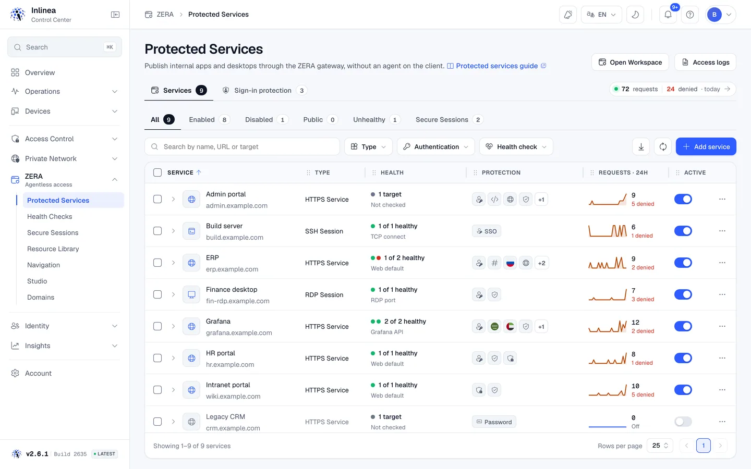Disable the Admin portal active toggle
The height and width of the screenshot is (469, 751).
pos(683,199)
